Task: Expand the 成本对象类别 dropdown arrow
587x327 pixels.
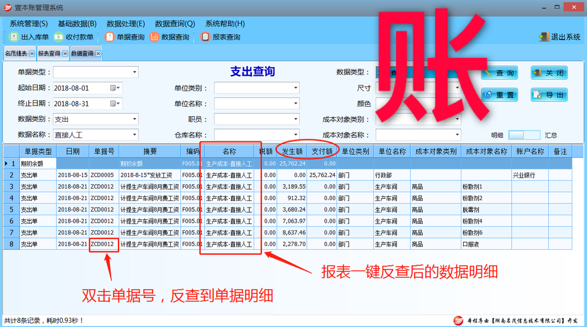Action: click(x=457, y=120)
